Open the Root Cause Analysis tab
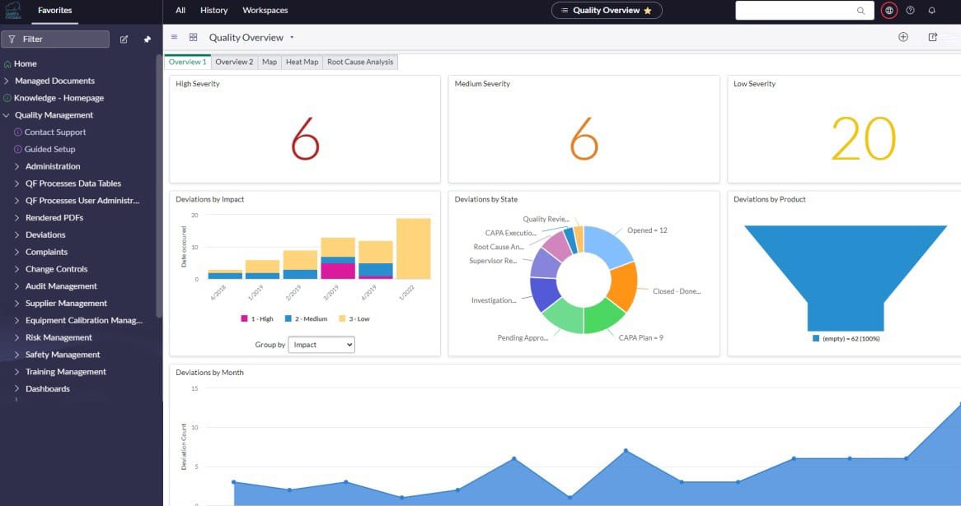This screenshot has width=961, height=506. click(x=360, y=62)
